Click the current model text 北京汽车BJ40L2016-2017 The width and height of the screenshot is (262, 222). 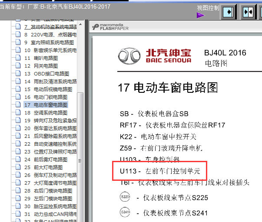tap(78, 7)
